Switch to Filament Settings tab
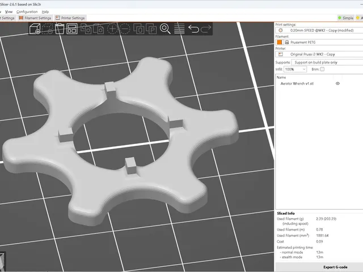The width and height of the screenshot is (363, 272). click(x=35, y=18)
